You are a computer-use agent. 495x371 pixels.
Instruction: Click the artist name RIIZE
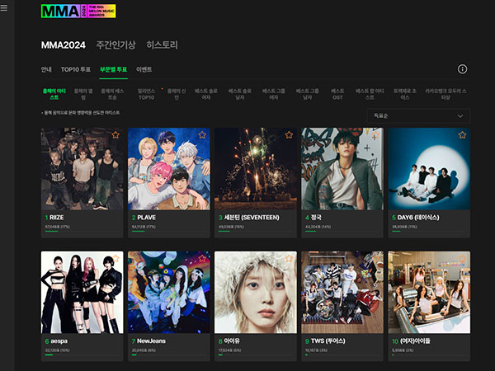click(x=56, y=218)
